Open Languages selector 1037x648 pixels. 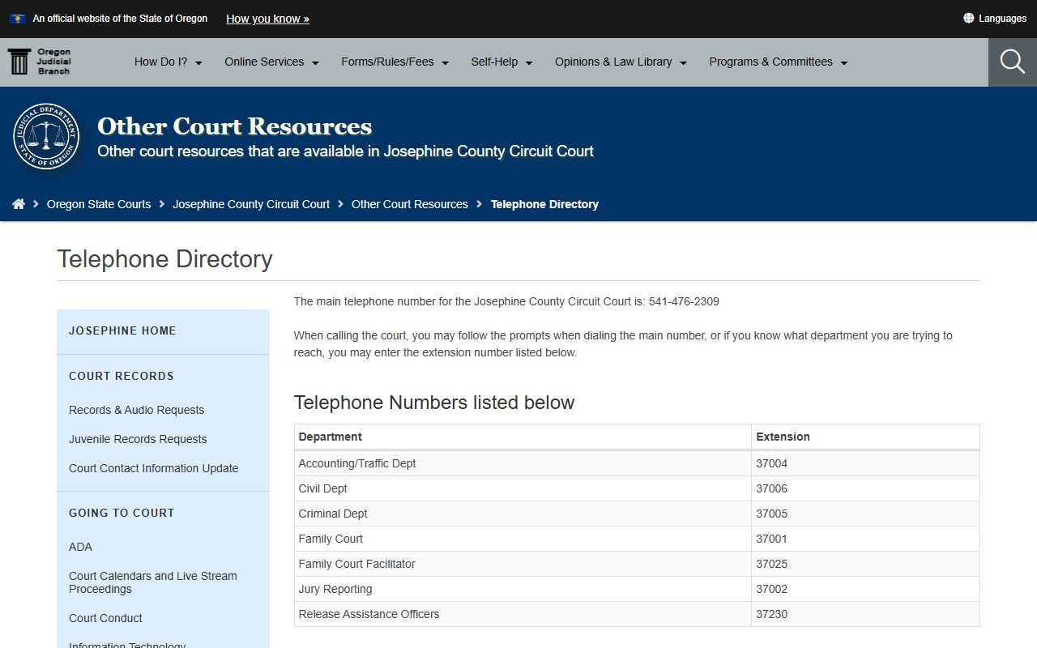pyautogui.click(x=995, y=18)
